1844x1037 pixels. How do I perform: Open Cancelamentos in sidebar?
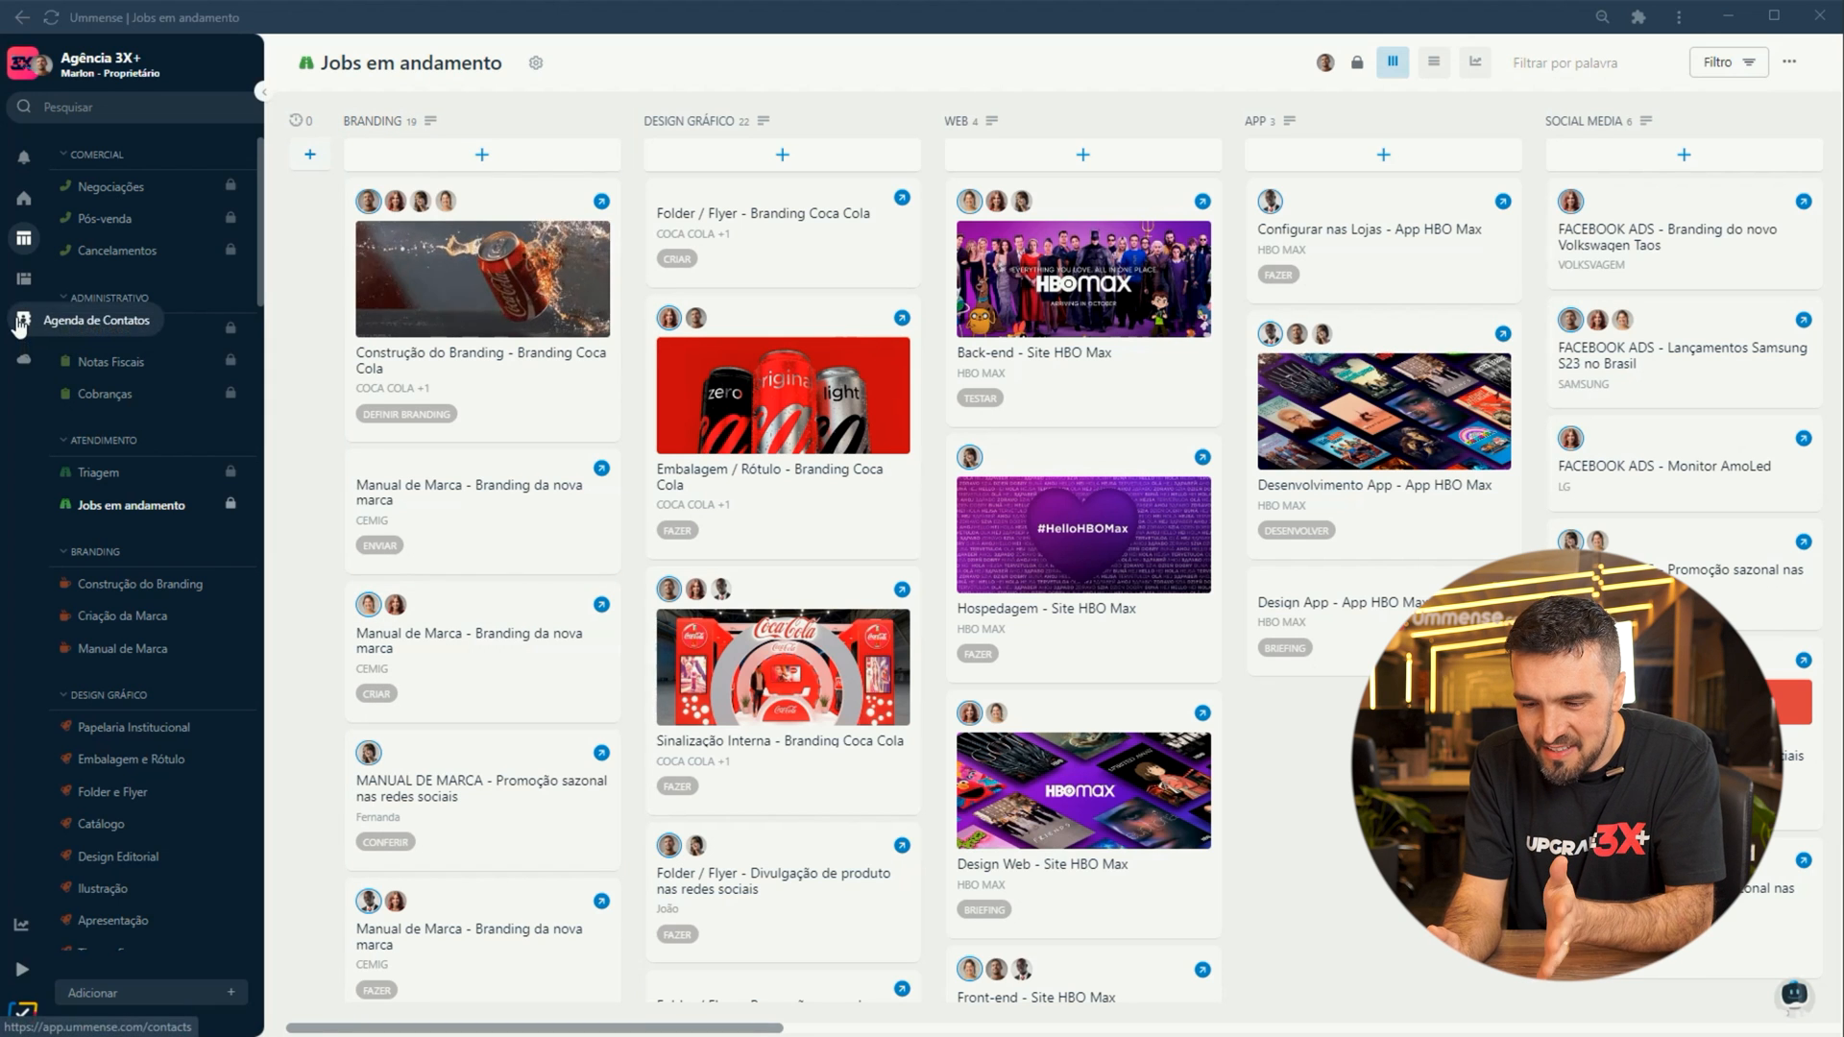tap(117, 251)
